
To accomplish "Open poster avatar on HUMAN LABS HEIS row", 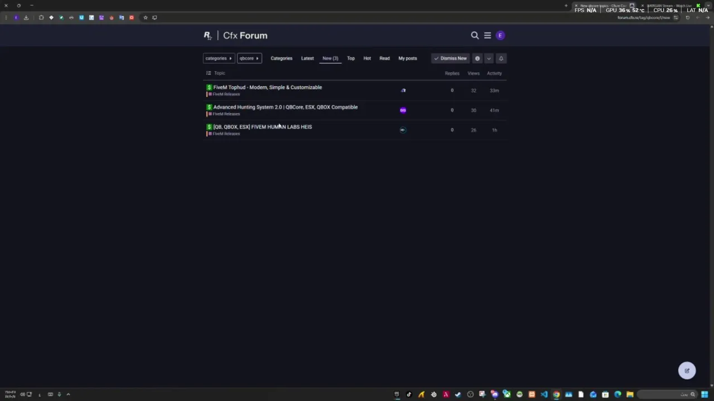I will [x=403, y=130].
